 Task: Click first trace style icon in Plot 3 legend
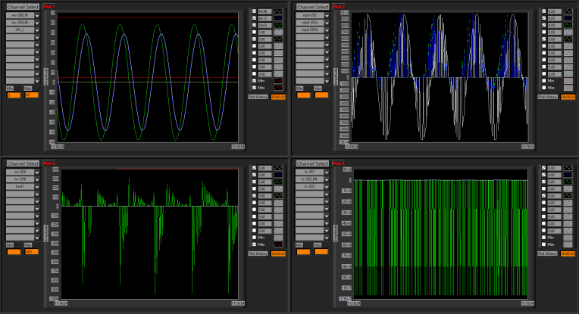pos(278,168)
